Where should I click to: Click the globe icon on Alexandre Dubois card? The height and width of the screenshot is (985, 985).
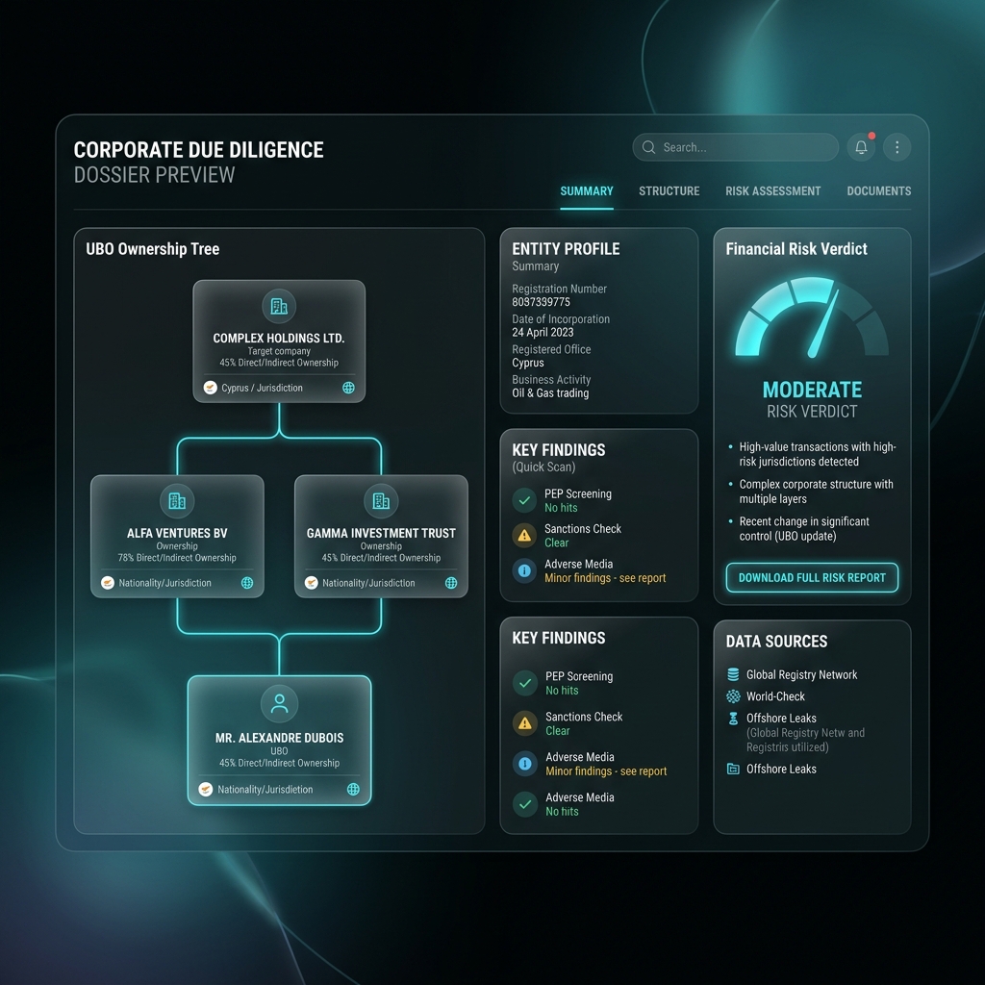353,789
